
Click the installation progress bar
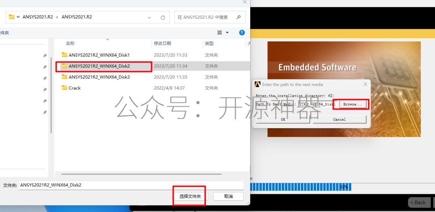(342, 187)
